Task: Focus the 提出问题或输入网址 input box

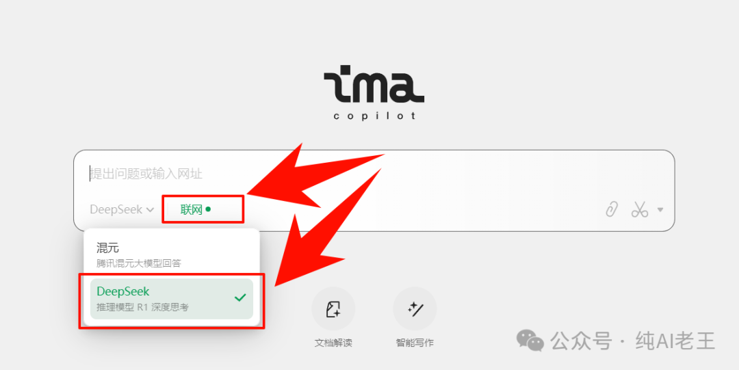Action: point(374,174)
